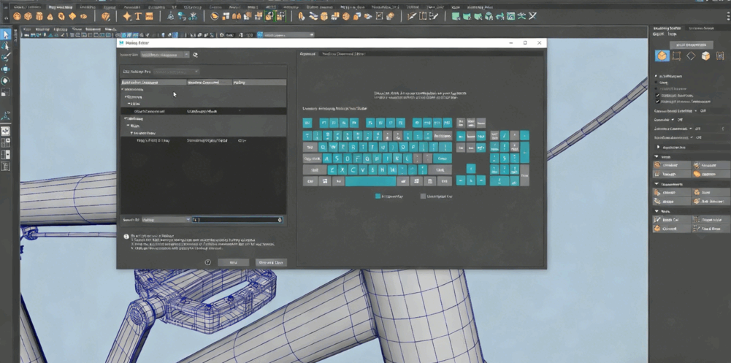Open the Edit Hotkeys For dropdown
Image resolution: width=731 pixels, height=363 pixels.
(x=175, y=72)
